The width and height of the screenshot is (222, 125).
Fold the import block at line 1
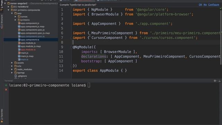(71, 10)
